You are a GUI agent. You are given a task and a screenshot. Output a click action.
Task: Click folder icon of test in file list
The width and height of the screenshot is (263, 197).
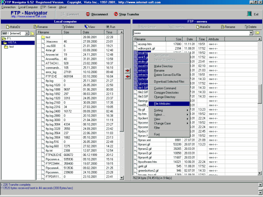tap(43, 37)
